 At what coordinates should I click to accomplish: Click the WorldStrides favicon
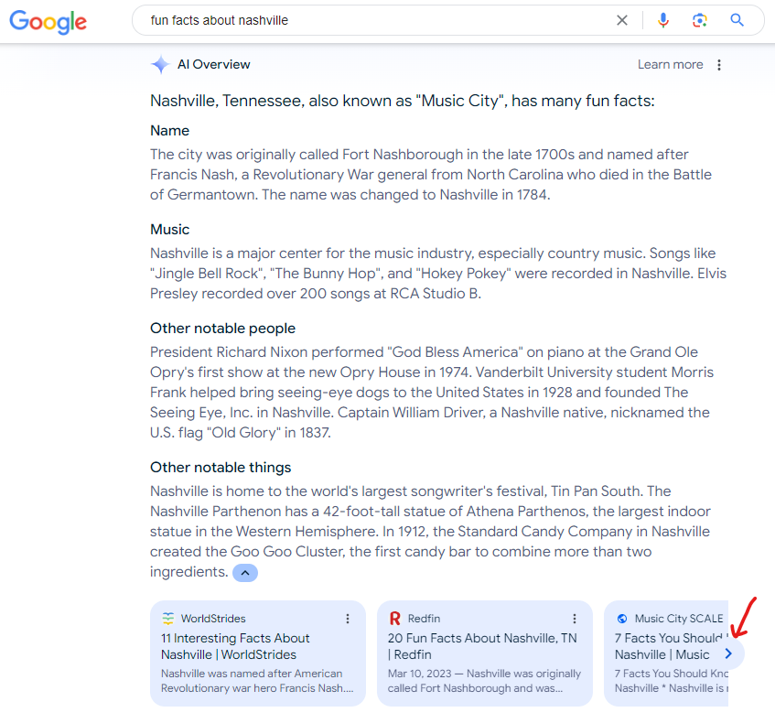point(168,618)
